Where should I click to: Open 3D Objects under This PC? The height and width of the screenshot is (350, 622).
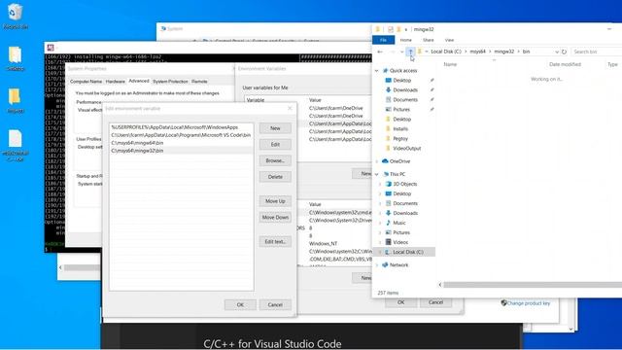click(x=404, y=184)
